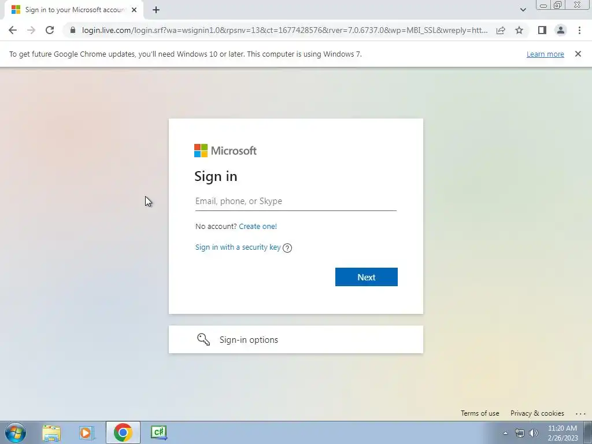This screenshot has width=592, height=444.
Task: Close the Microsoft sign-in tab
Action: [134, 10]
